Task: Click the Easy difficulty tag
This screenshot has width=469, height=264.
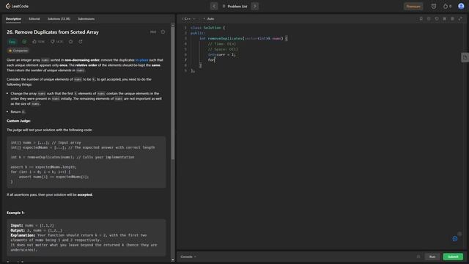Action: point(12,42)
